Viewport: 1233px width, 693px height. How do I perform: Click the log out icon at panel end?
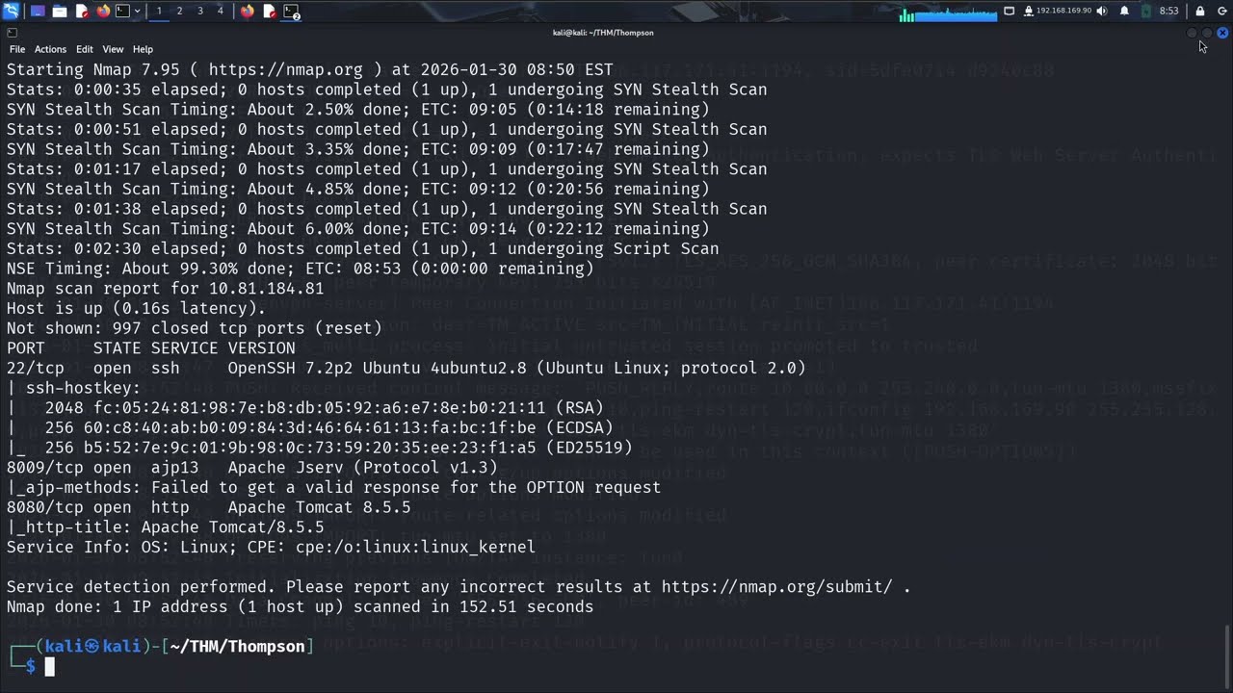coord(1221,11)
